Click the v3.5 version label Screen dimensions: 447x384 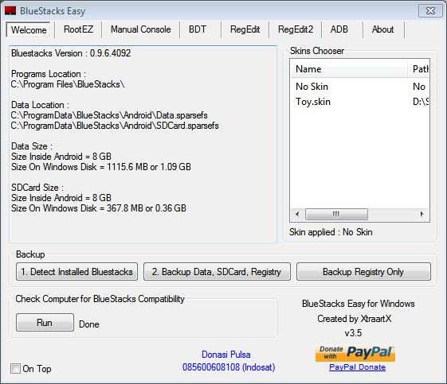pos(353,333)
